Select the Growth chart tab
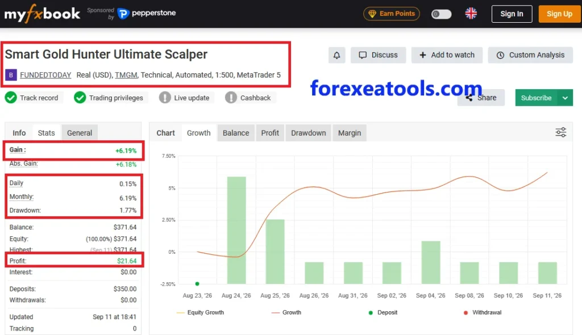 point(198,133)
